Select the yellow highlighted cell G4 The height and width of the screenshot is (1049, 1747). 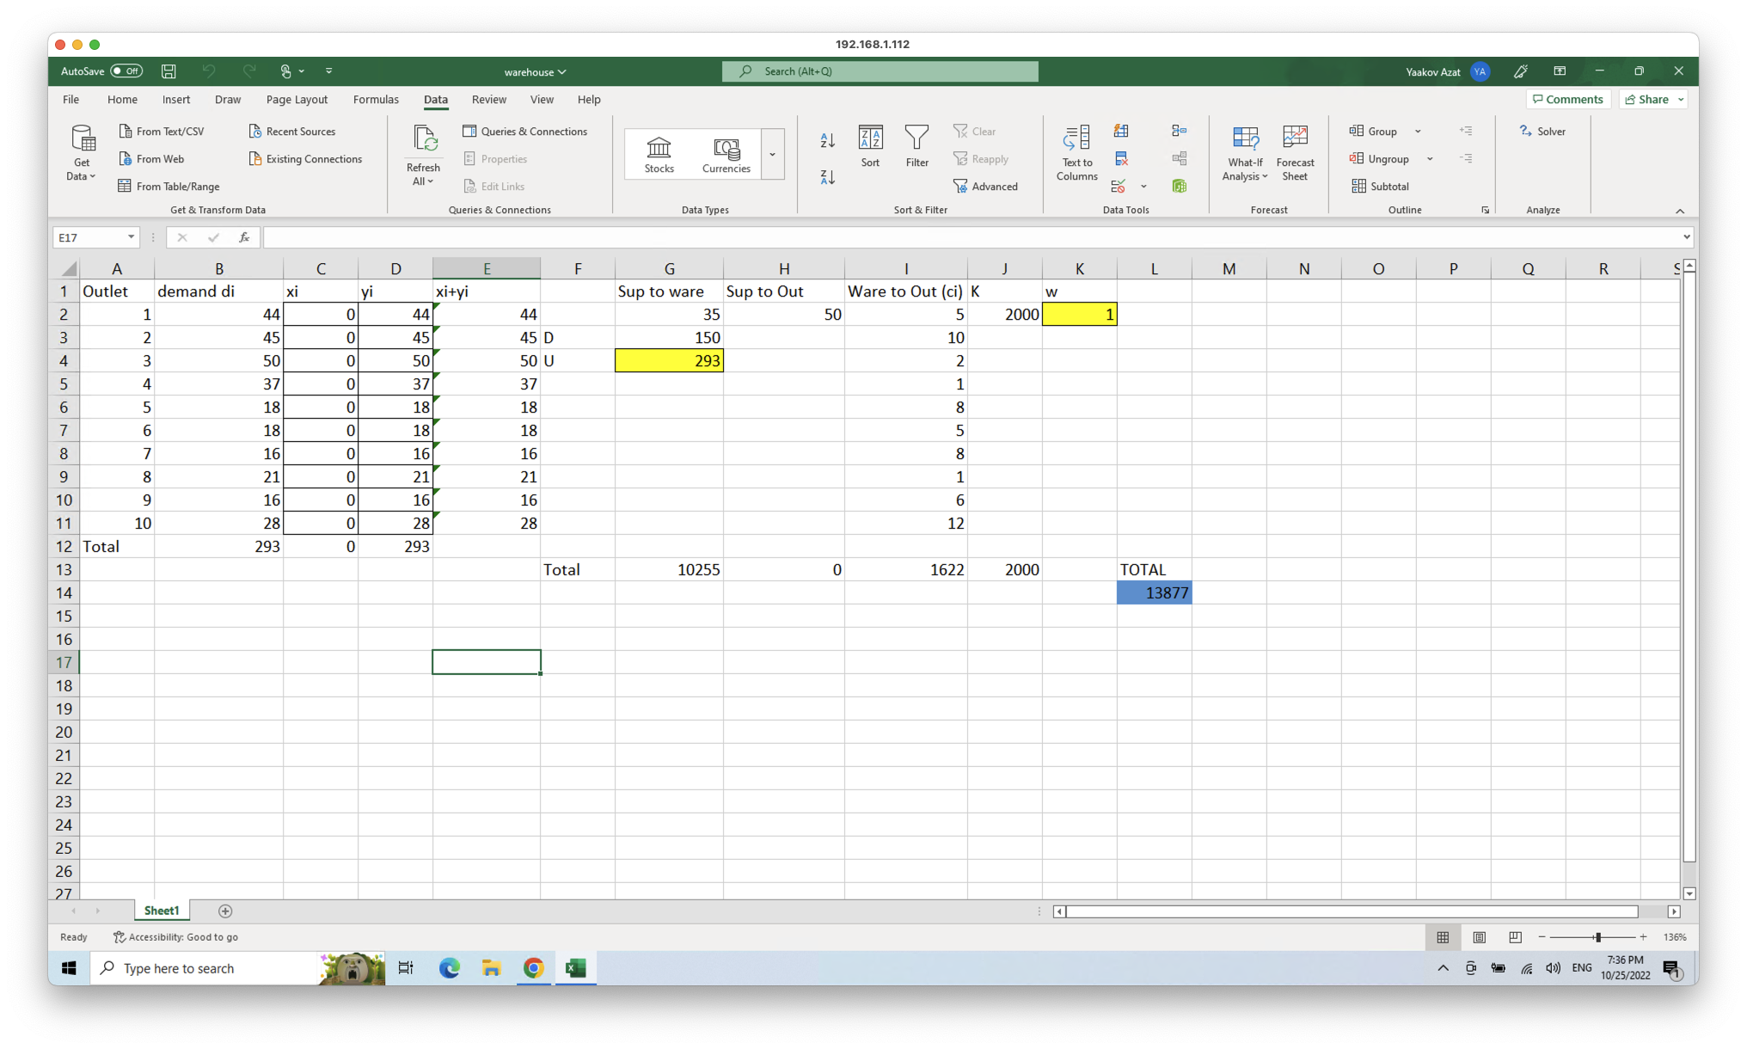pos(668,360)
